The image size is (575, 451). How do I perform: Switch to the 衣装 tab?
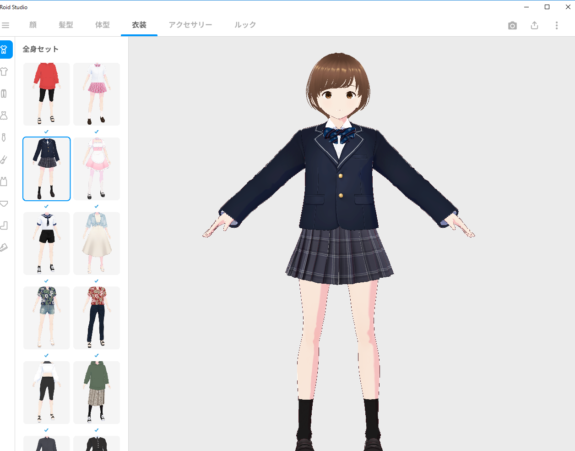(x=139, y=25)
